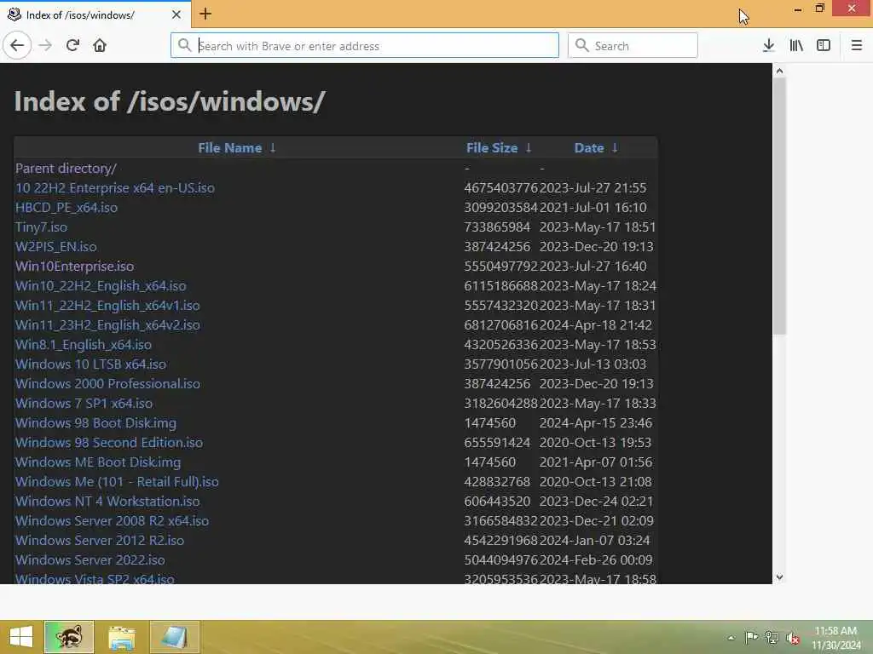Click the arrow next to Date

click(x=615, y=148)
